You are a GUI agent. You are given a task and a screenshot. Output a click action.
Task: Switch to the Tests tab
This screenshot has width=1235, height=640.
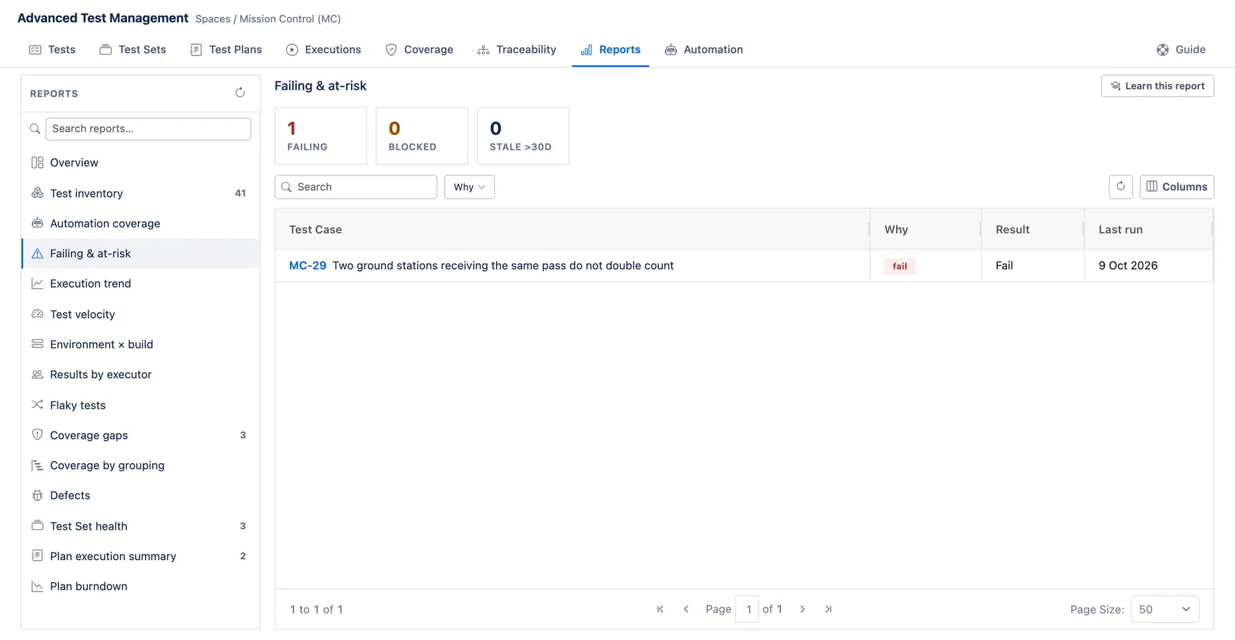coord(52,49)
